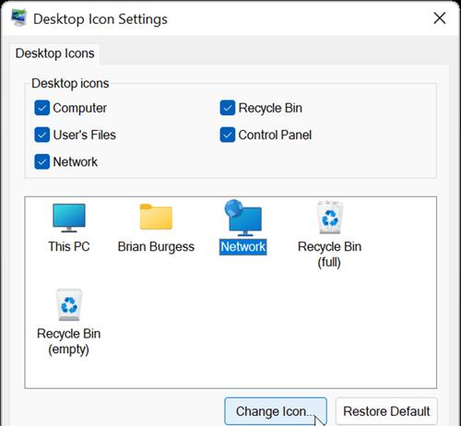Toggle the Recycle Bin checkbox

[228, 108]
